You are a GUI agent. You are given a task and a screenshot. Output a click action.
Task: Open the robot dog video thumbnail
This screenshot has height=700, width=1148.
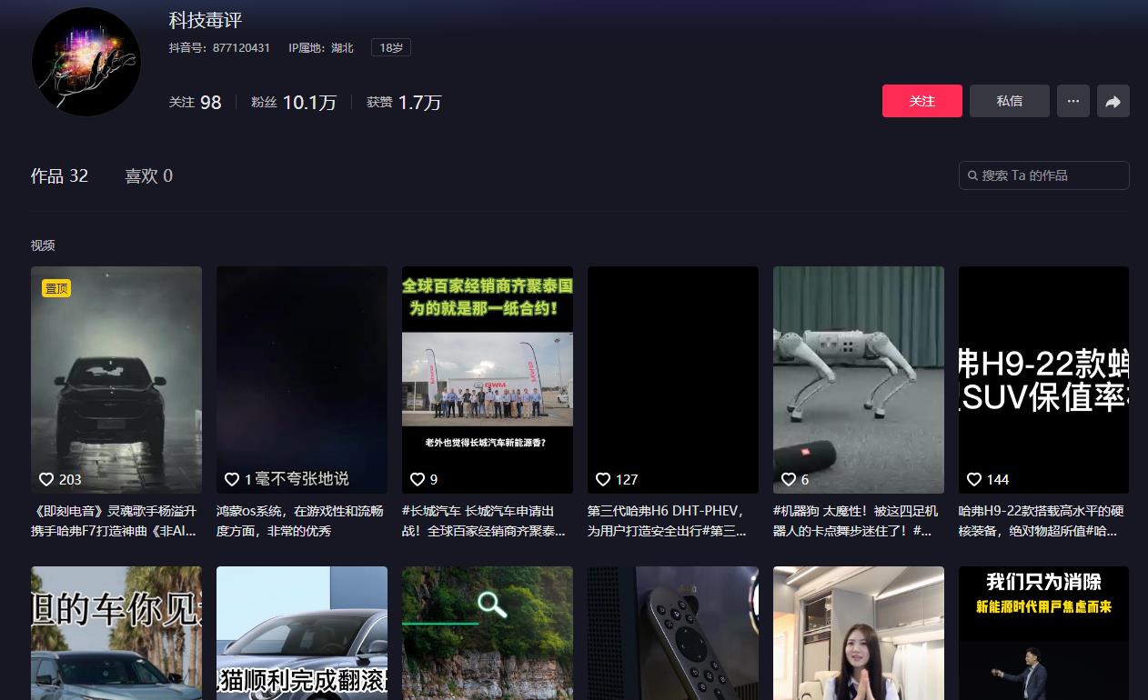pyautogui.click(x=859, y=380)
